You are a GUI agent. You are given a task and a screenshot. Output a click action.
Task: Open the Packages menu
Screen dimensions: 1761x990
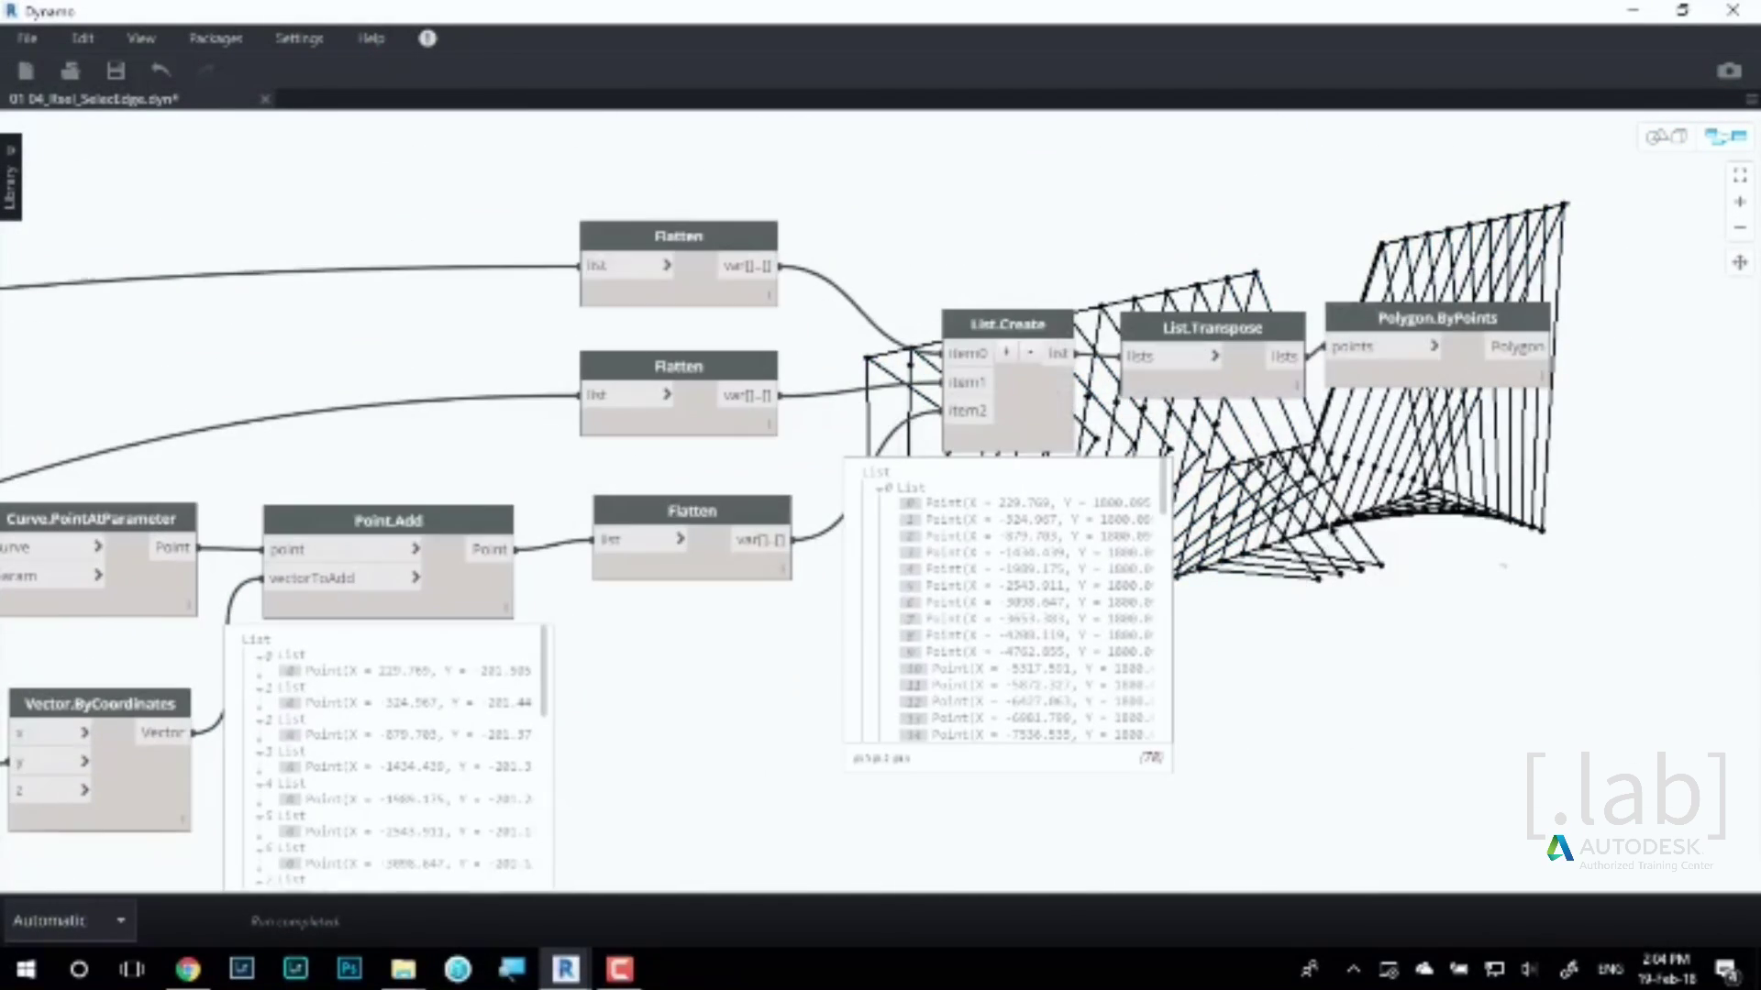point(216,38)
